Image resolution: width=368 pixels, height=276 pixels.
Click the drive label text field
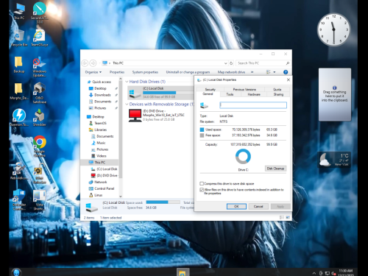253,105
